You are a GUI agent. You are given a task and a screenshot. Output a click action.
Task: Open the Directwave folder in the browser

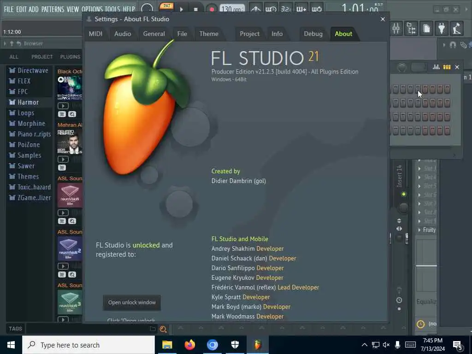tap(29, 71)
